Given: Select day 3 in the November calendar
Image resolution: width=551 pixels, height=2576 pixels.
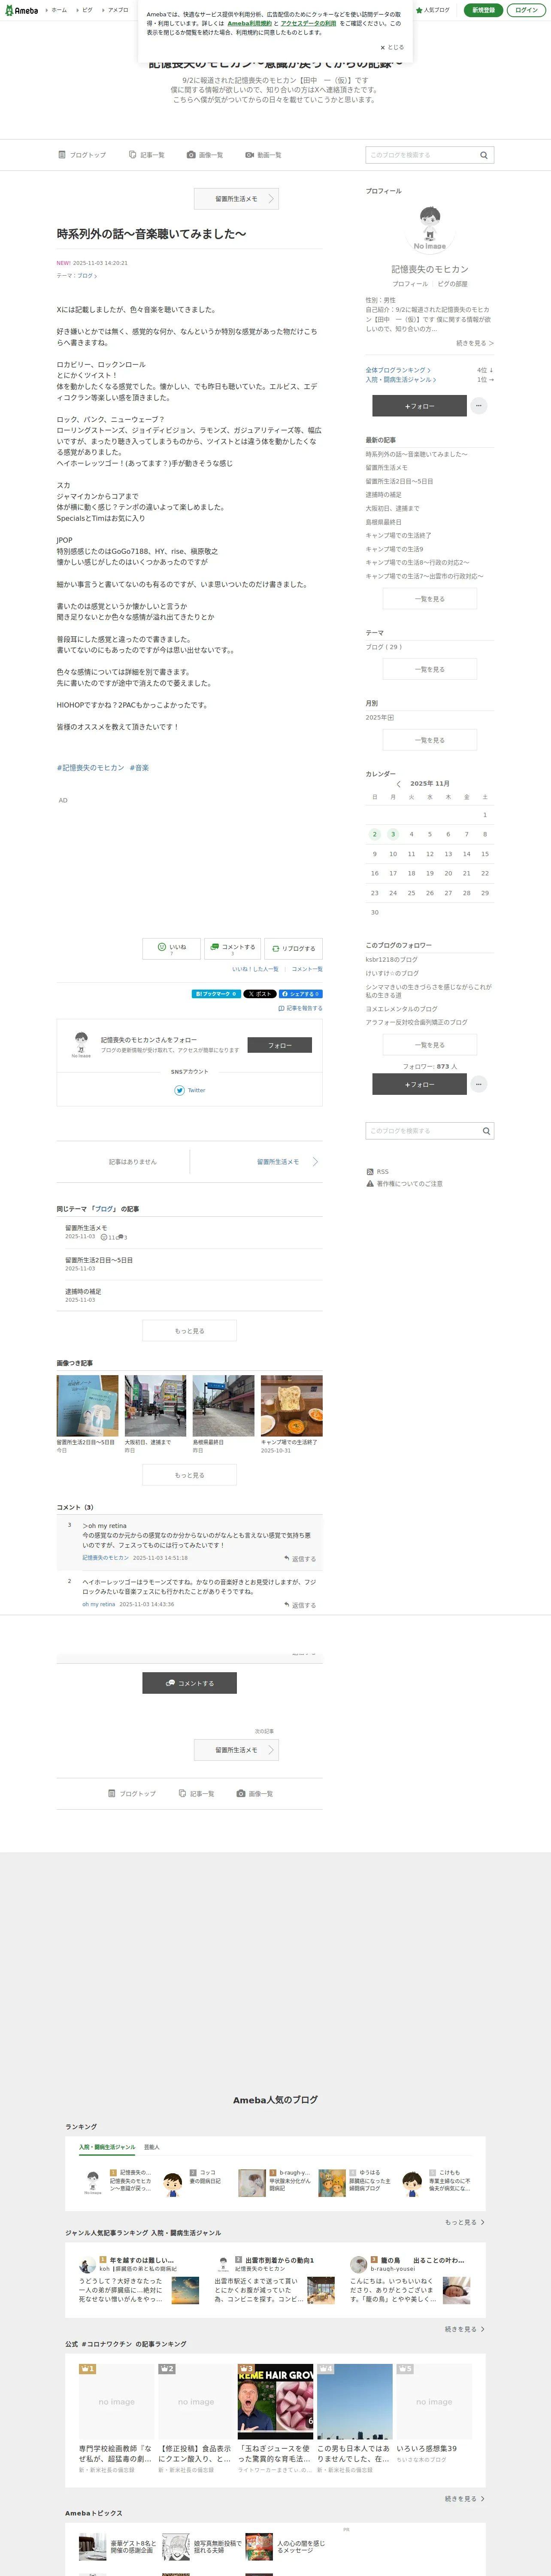Looking at the screenshot, I should [x=393, y=834].
